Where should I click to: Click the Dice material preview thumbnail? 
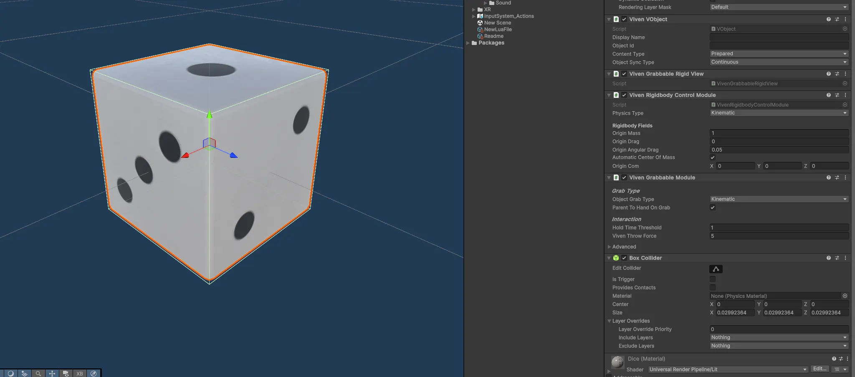[617, 362]
